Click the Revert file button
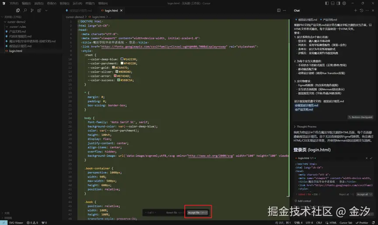 [x=174, y=212]
